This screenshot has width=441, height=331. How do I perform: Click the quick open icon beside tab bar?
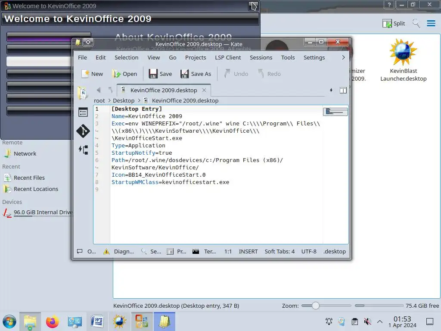click(x=331, y=90)
